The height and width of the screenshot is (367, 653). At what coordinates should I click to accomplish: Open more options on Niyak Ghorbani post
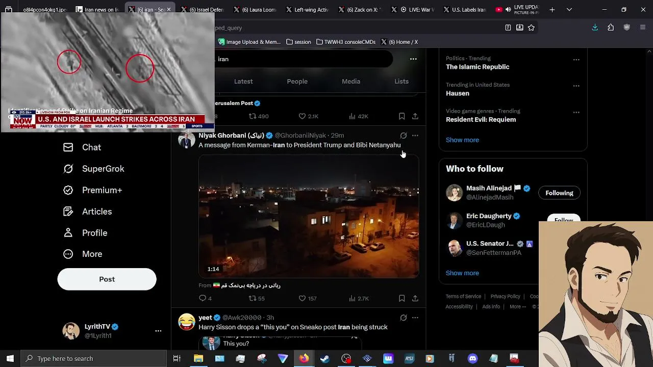pyautogui.click(x=415, y=136)
